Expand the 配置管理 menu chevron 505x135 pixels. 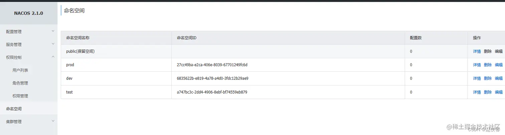[53, 31]
